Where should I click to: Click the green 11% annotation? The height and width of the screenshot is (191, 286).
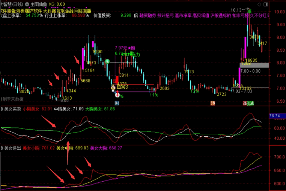[x=154, y=95]
